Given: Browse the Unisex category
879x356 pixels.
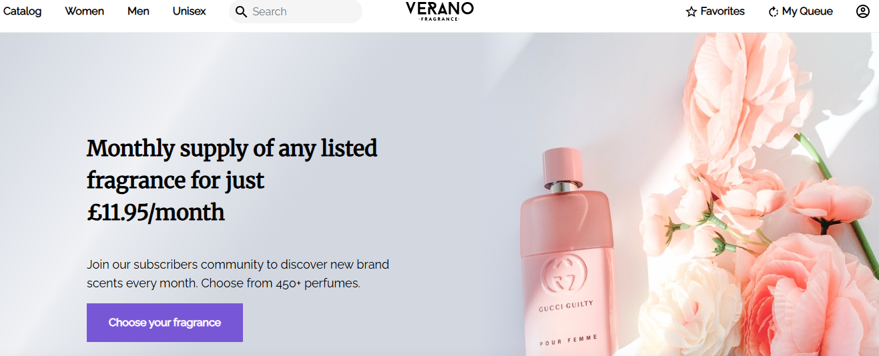Looking at the screenshot, I should [x=189, y=11].
